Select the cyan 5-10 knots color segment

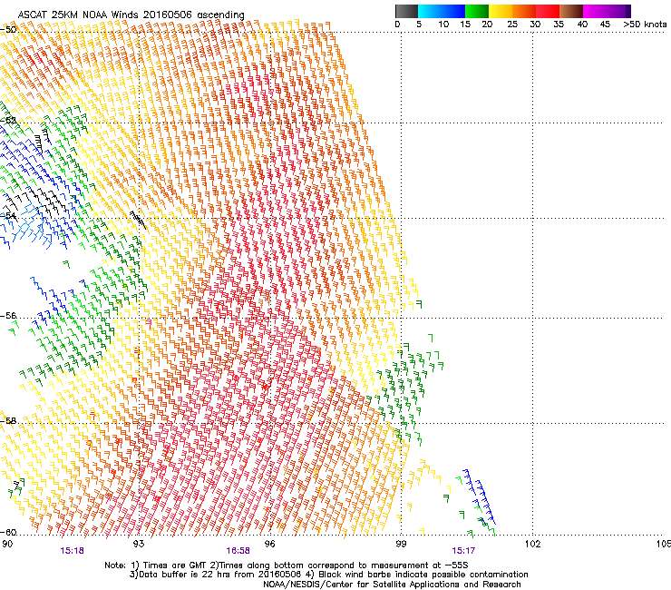430,11
